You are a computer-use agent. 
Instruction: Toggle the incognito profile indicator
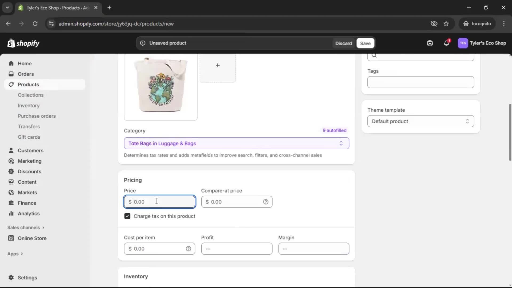pos(477,23)
